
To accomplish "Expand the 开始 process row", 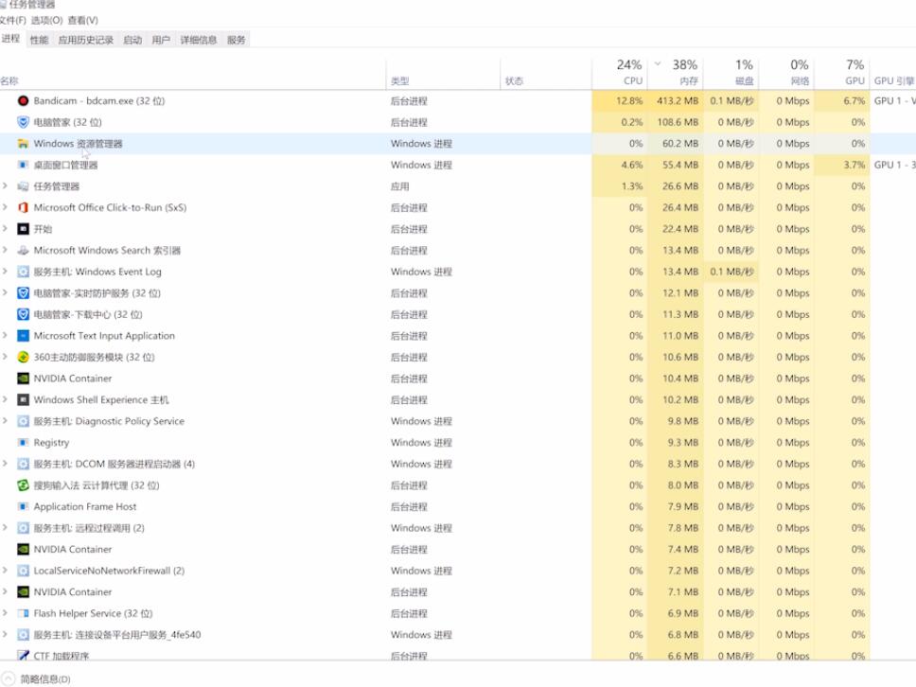I will 6,228.
